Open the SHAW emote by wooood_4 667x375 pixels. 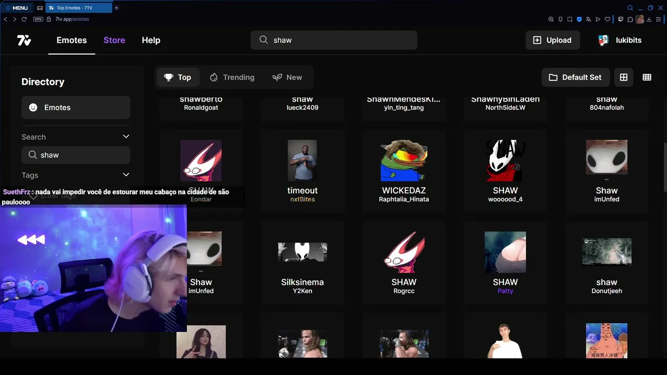[505, 171]
